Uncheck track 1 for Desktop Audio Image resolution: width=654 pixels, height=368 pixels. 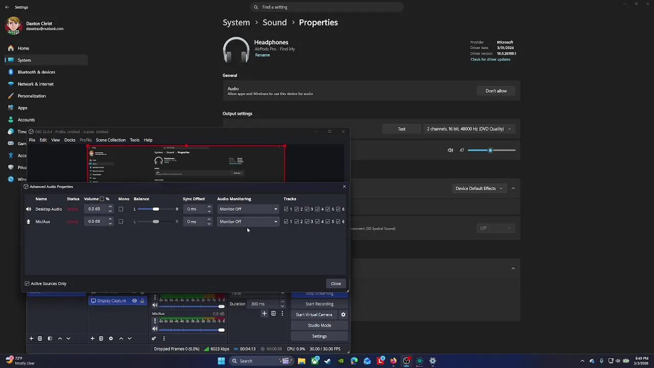pos(286,209)
